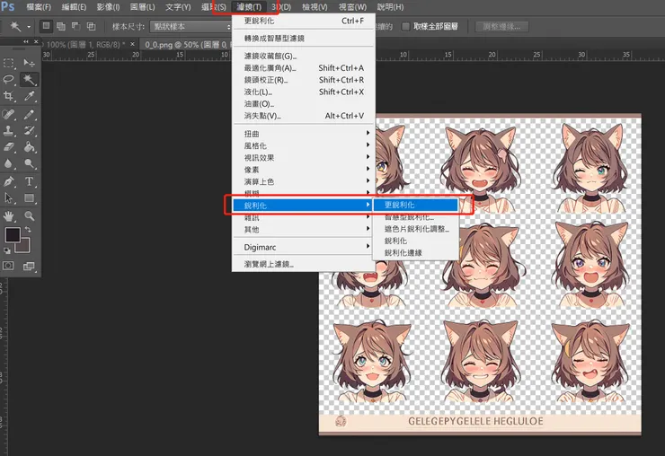Open the 圖層(L) menu
The width and height of the screenshot is (665, 456).
click(x=143, y=7)
